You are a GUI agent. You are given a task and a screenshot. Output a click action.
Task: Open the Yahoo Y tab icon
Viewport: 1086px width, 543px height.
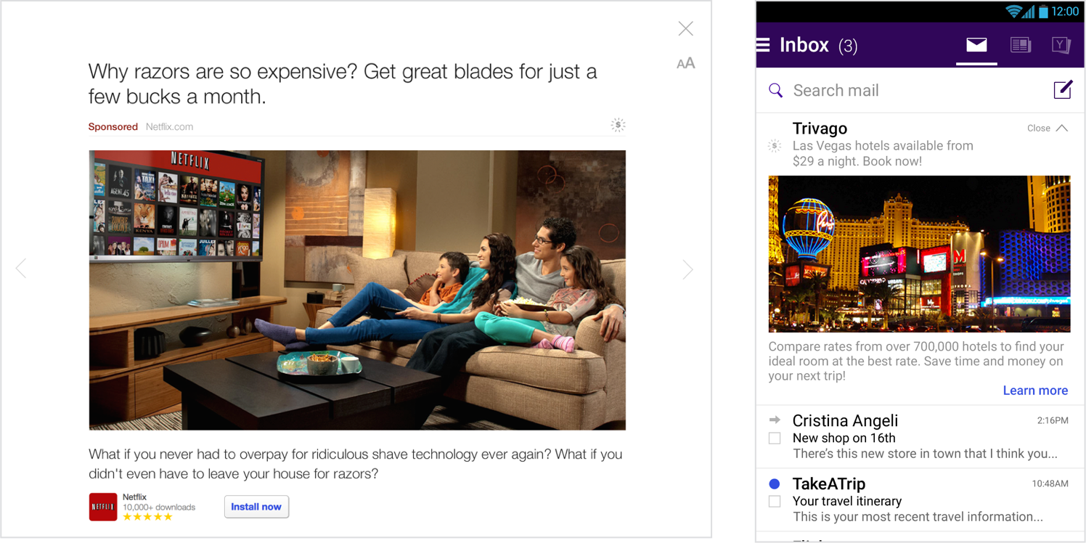[1061, 45]
